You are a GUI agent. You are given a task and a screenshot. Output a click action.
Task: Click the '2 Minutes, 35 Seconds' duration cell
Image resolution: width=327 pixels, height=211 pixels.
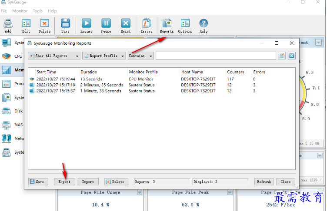pyautogui.click(x=102, y=85)
